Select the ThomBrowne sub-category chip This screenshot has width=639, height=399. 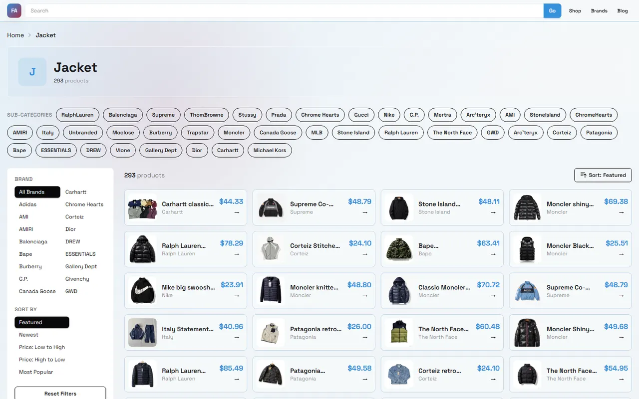tap(207, 115)
